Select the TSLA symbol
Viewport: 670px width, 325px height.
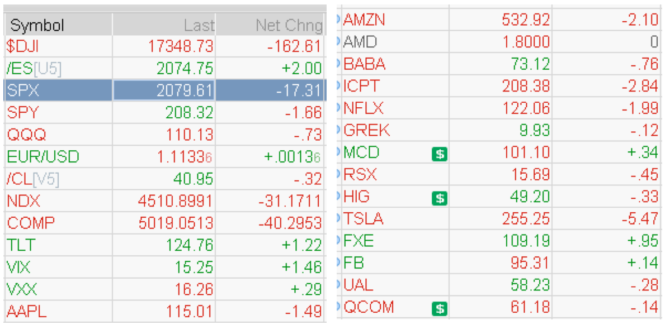[364, 219]
